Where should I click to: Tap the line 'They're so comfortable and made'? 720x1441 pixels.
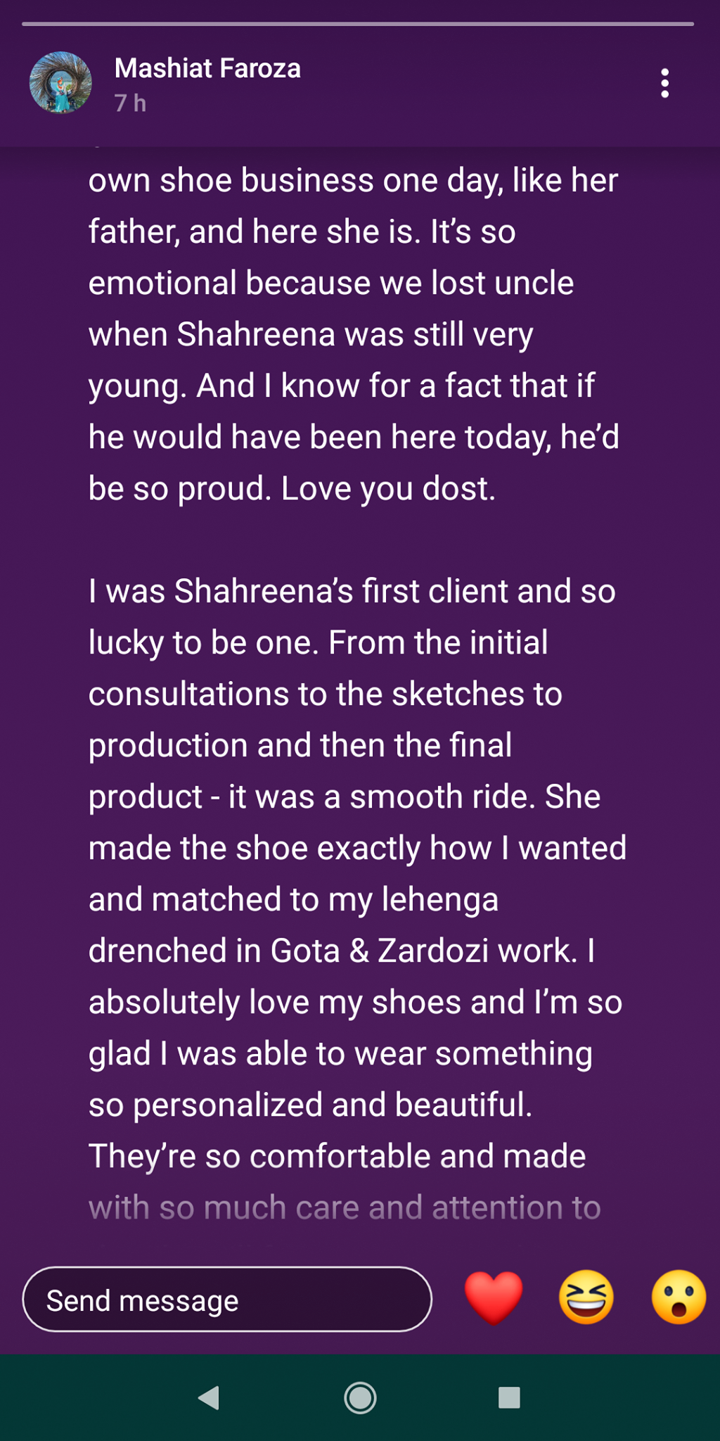[x=337, y=1156]
